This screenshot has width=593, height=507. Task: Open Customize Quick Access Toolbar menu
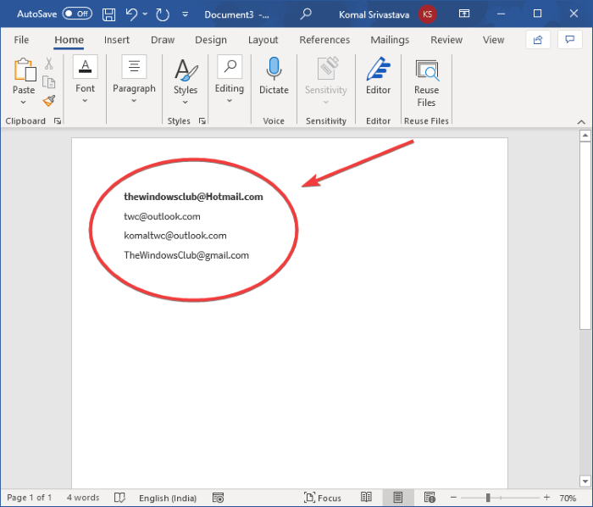click(x=186, y=14)
